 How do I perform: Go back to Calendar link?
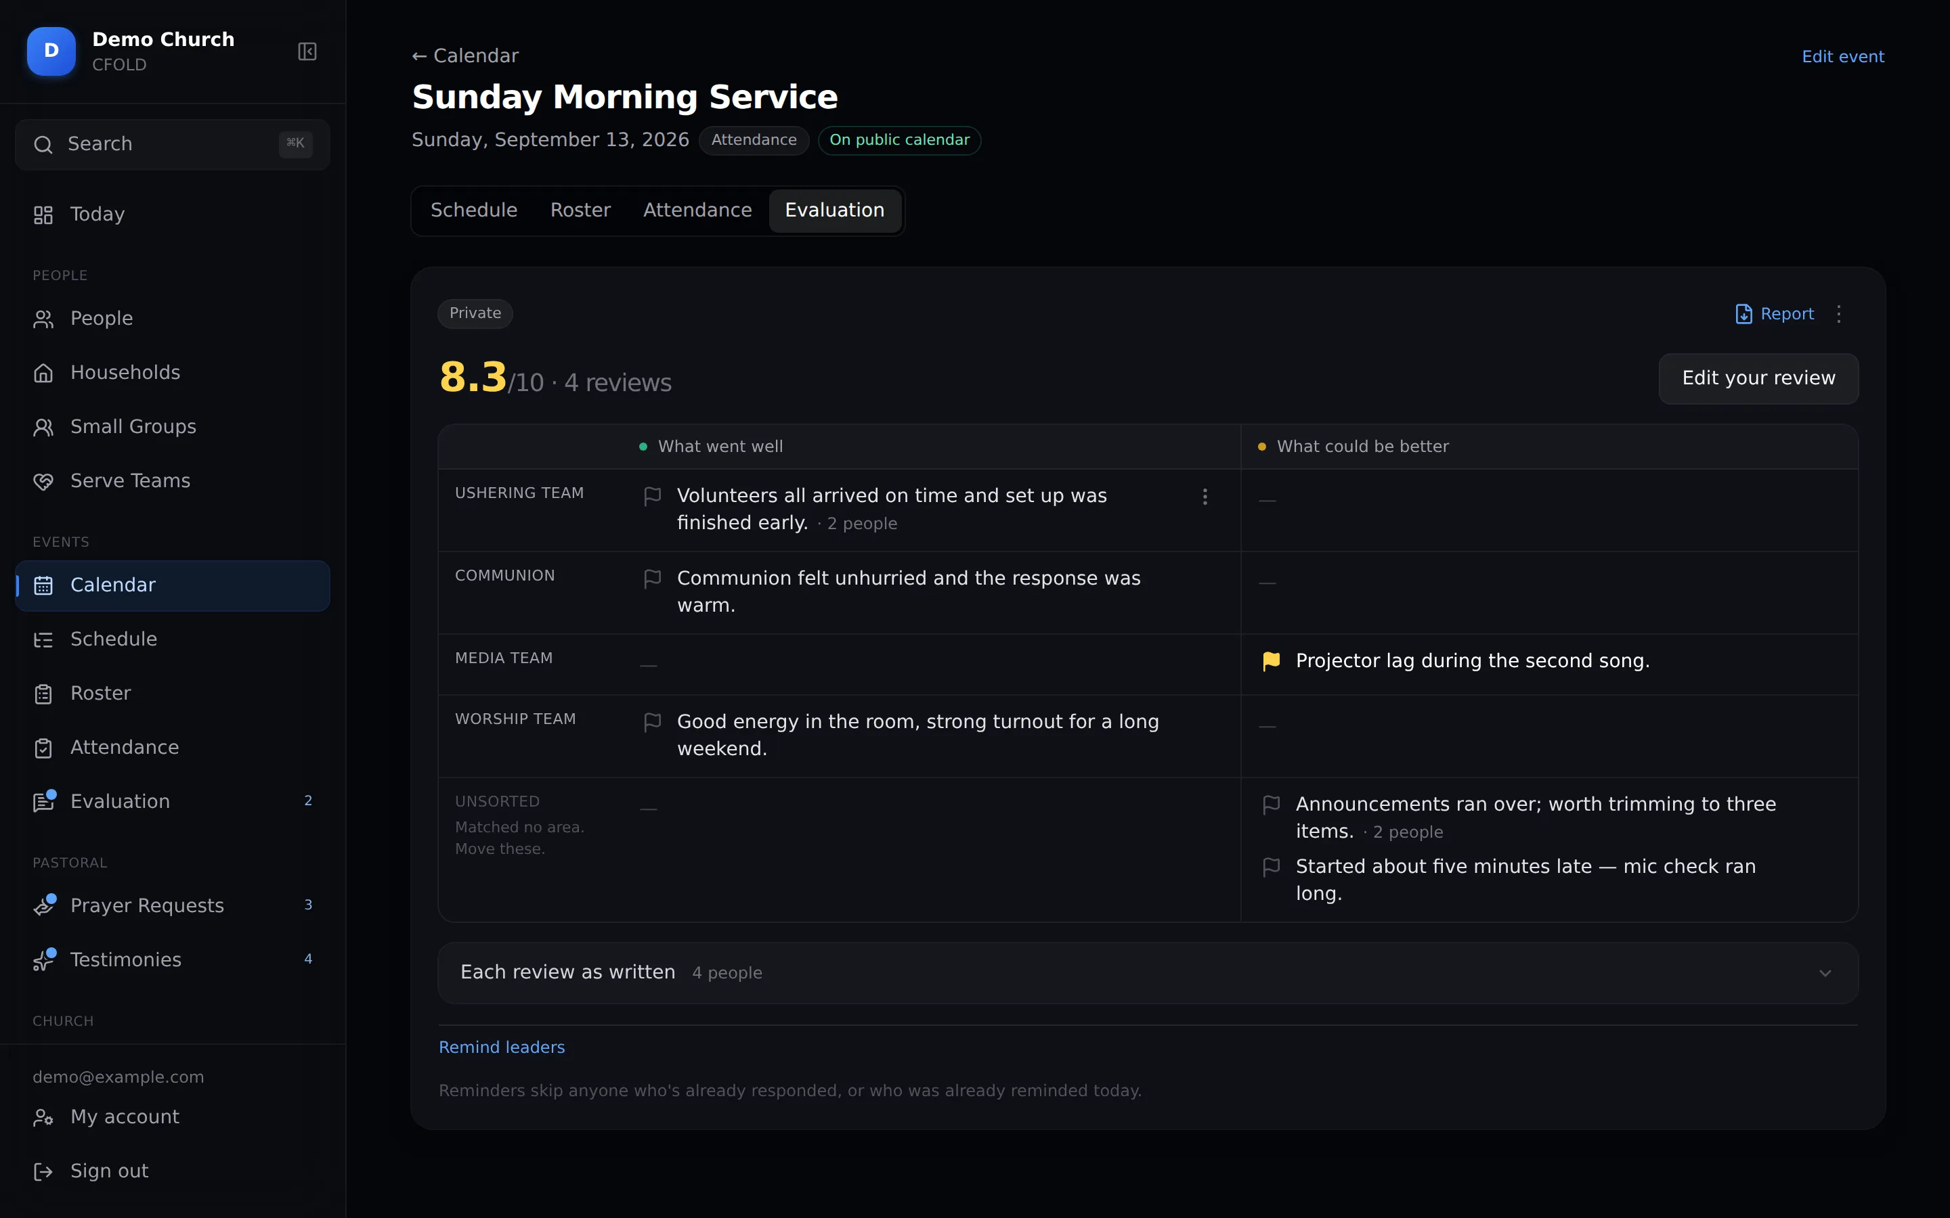tap(465, 55)
